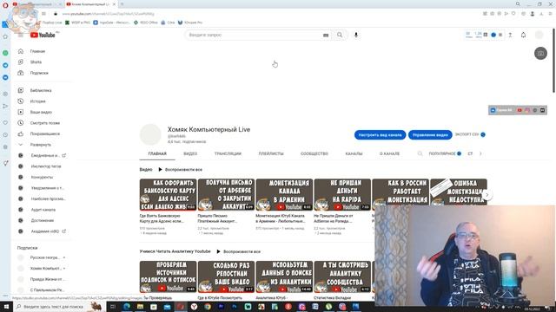556x312 pixels.
Task: Open thumbnail Используем данные о поиске
Action: [x=284, y=276]
